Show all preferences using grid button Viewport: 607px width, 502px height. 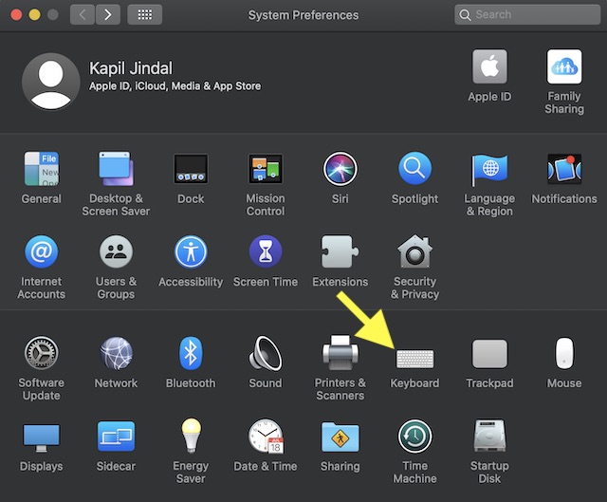click(x=145, y=15)
